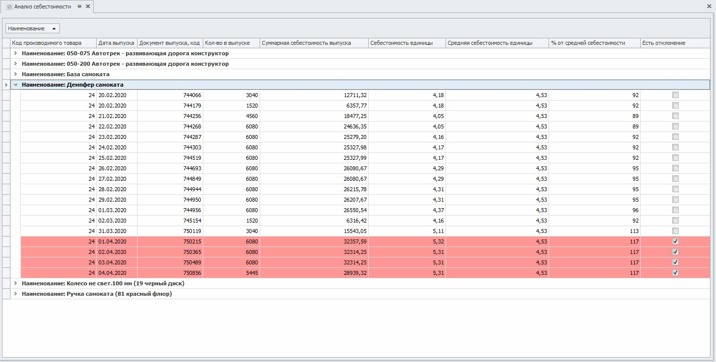This screenshot has height=362, width=716.
Task: Pin the Анализ себестоимости tab
Action: click(80, 6)
